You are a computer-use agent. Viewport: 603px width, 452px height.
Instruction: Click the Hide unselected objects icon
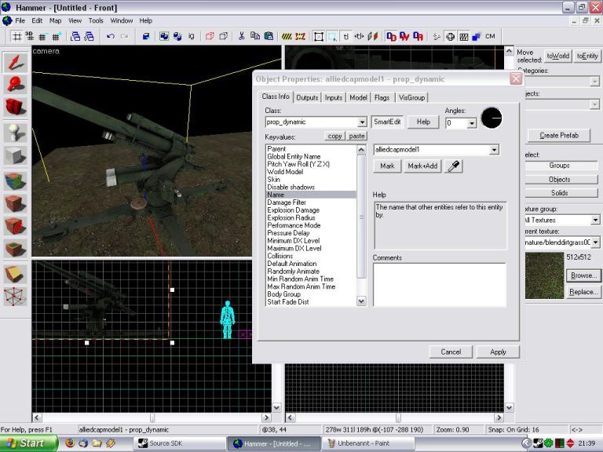click(x=223, y=37)
